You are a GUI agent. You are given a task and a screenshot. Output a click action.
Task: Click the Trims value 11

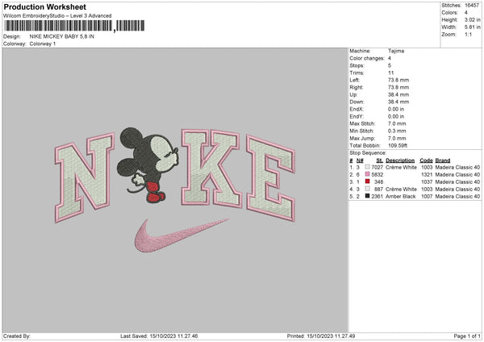click(x=390, y=73)
